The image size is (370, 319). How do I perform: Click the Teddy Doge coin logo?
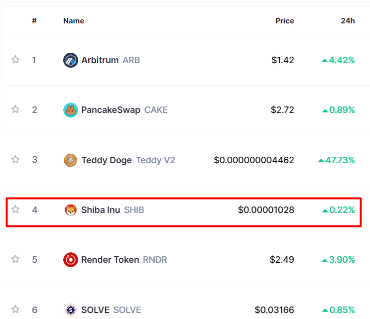(x=71, y=160)
